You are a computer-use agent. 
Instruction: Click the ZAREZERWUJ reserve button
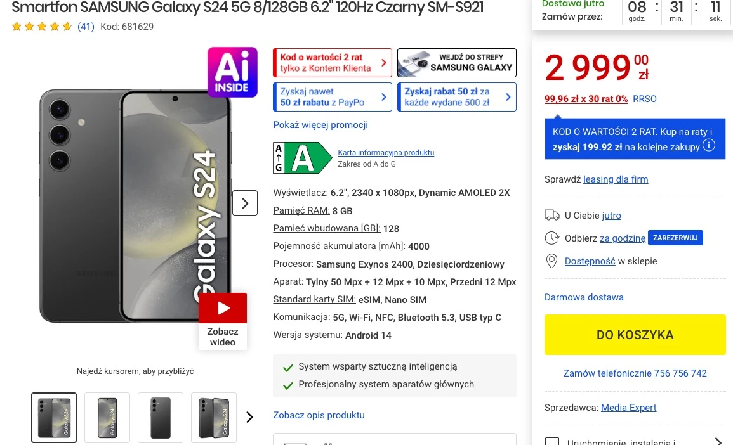coord(675,238)
